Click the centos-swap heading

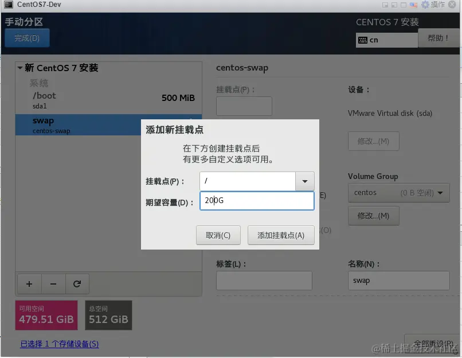(242, 68)
